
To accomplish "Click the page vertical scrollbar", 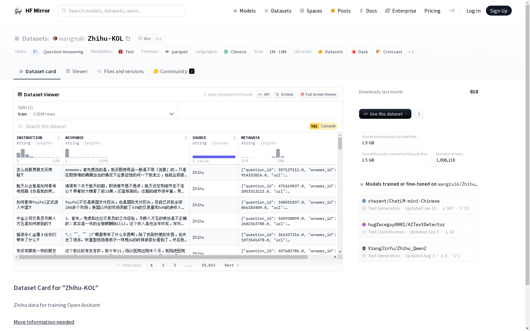I will [527, 145].
